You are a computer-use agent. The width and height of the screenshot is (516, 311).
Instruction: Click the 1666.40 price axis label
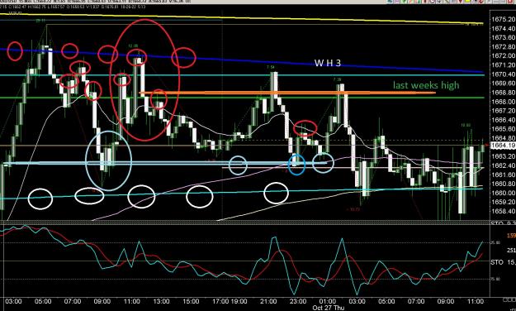click(x=503, y=120)
